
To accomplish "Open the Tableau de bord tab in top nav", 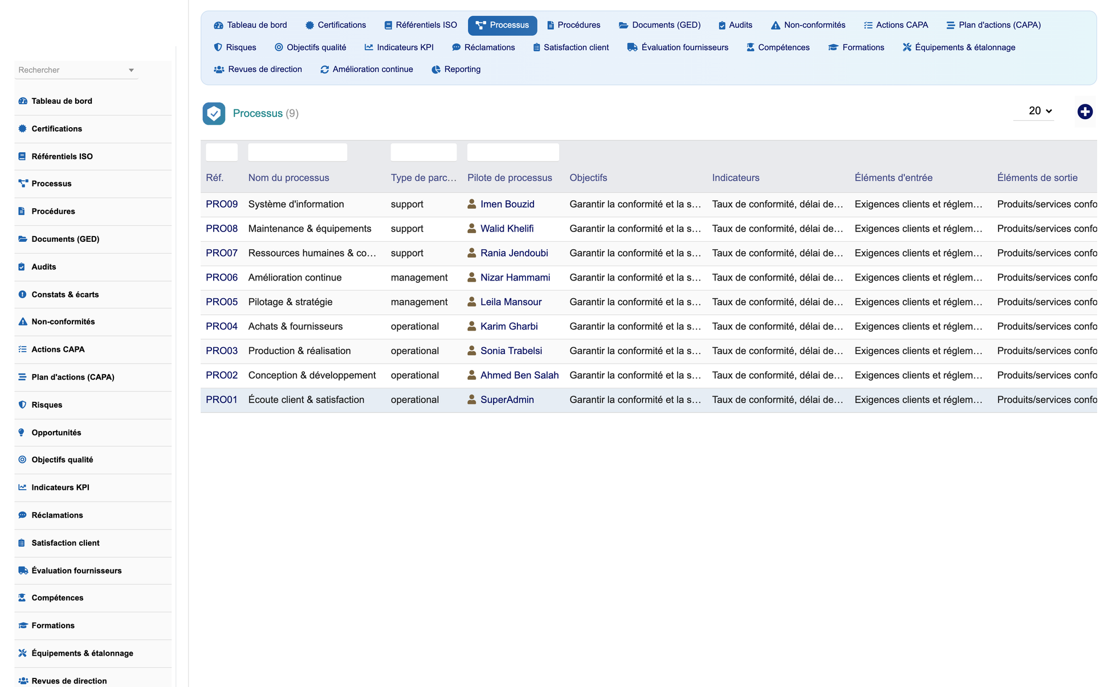I will pos(250,25).
